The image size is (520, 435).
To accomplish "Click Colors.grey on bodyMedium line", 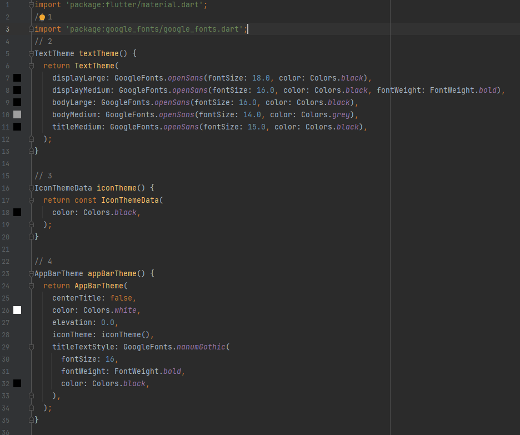I will click(x=326, y=114).
